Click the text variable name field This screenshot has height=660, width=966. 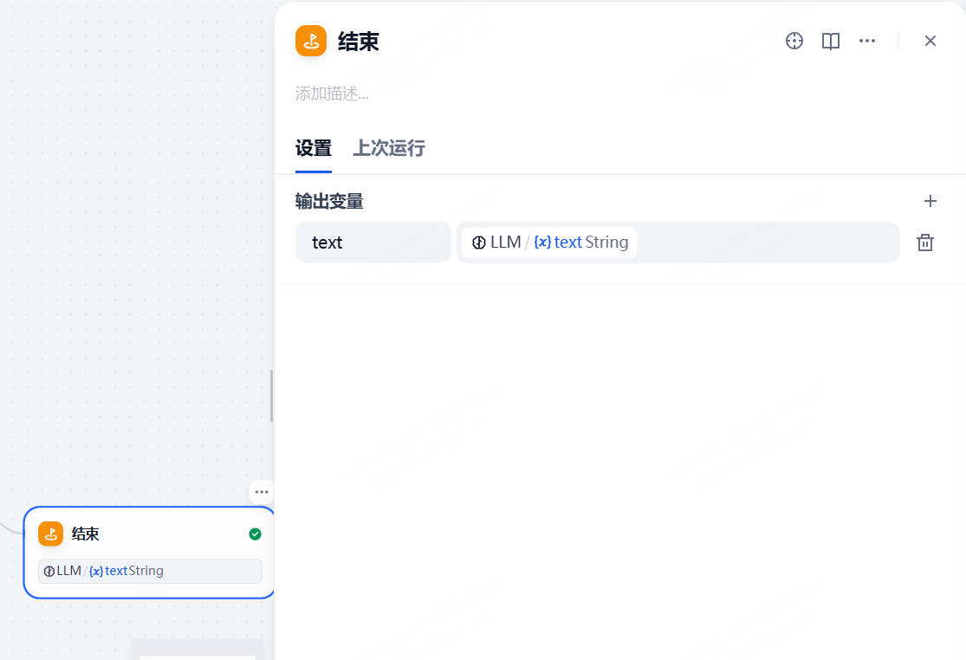click(x=373, y=243)
